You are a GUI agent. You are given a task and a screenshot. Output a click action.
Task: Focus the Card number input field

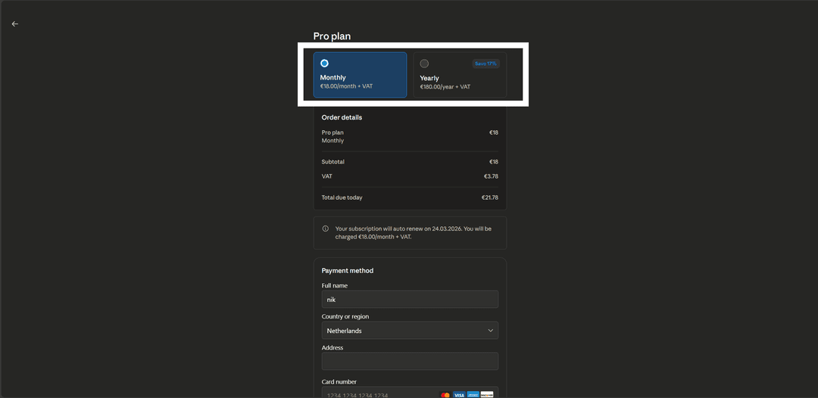tap(379, 393)
